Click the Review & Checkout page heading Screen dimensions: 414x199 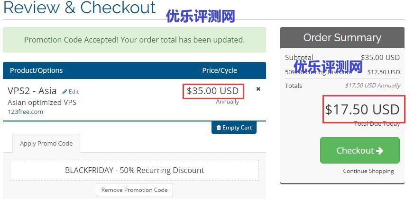click(79, 8)
